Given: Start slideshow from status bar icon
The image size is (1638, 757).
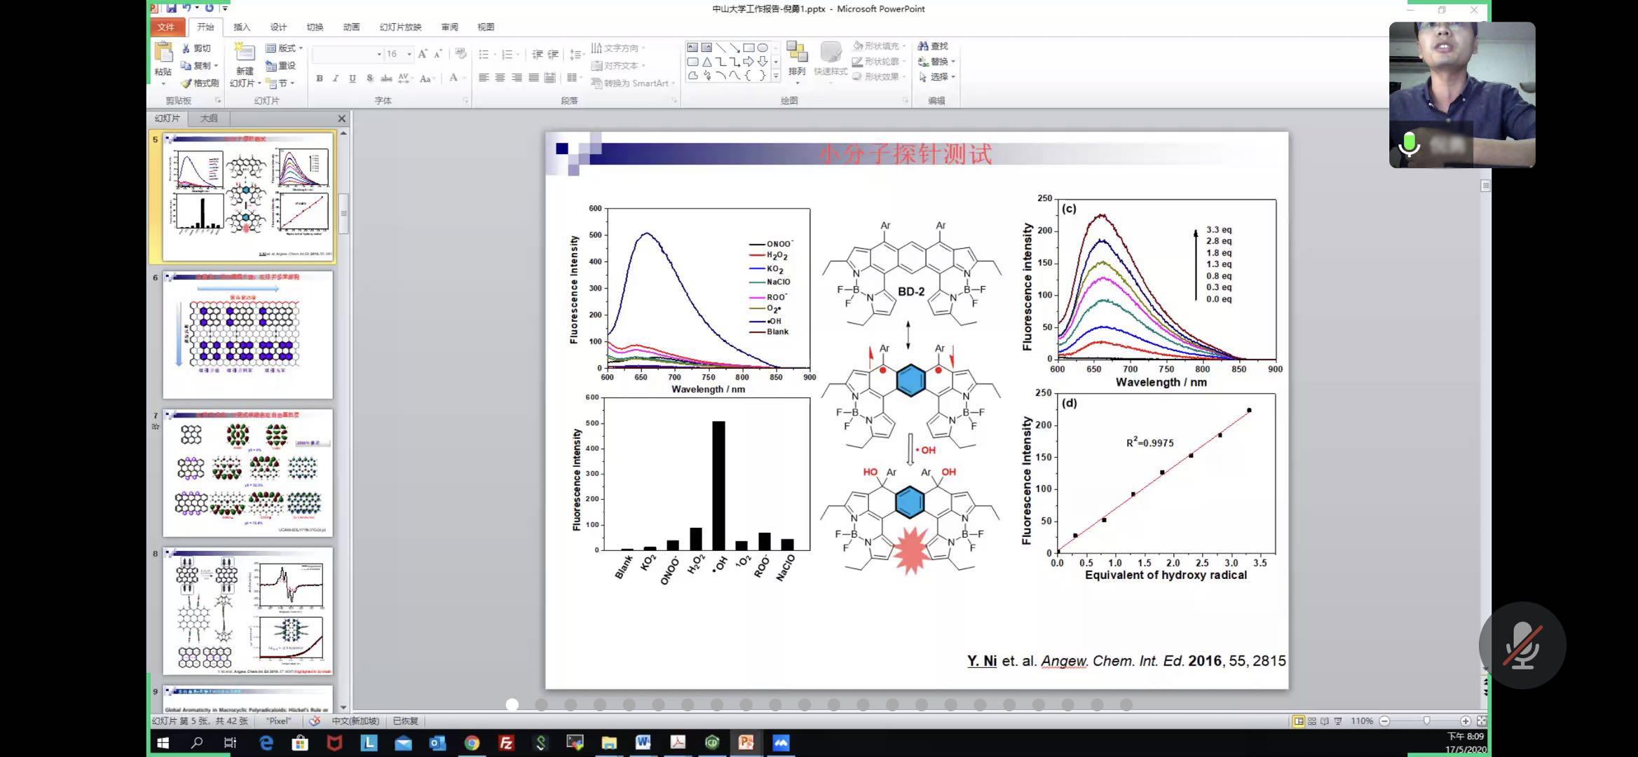Looking at the screenshot, I should tap(1338, 721).
